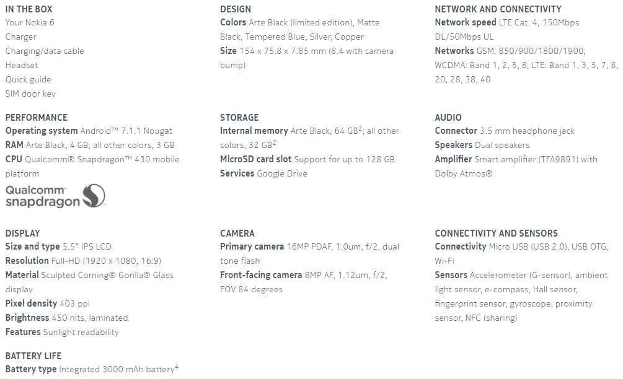Select the STORAGE section heading
This screenshot has height=379, width=623.
239,117
